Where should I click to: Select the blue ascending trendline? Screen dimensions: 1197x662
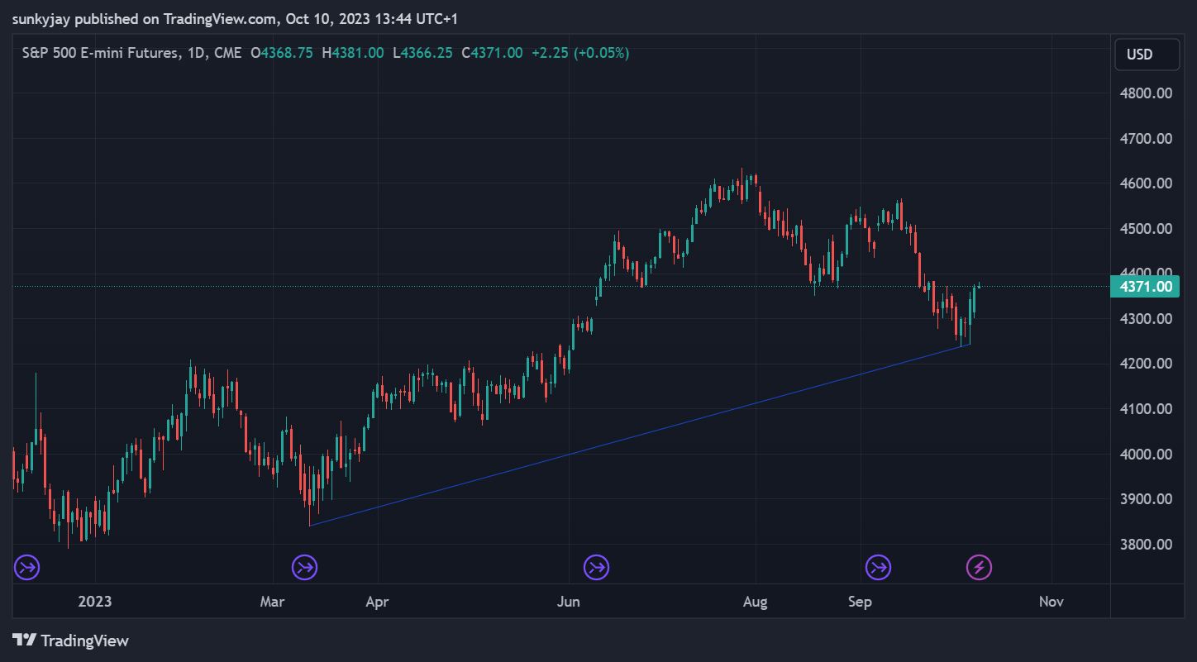[x=639, y=435]
